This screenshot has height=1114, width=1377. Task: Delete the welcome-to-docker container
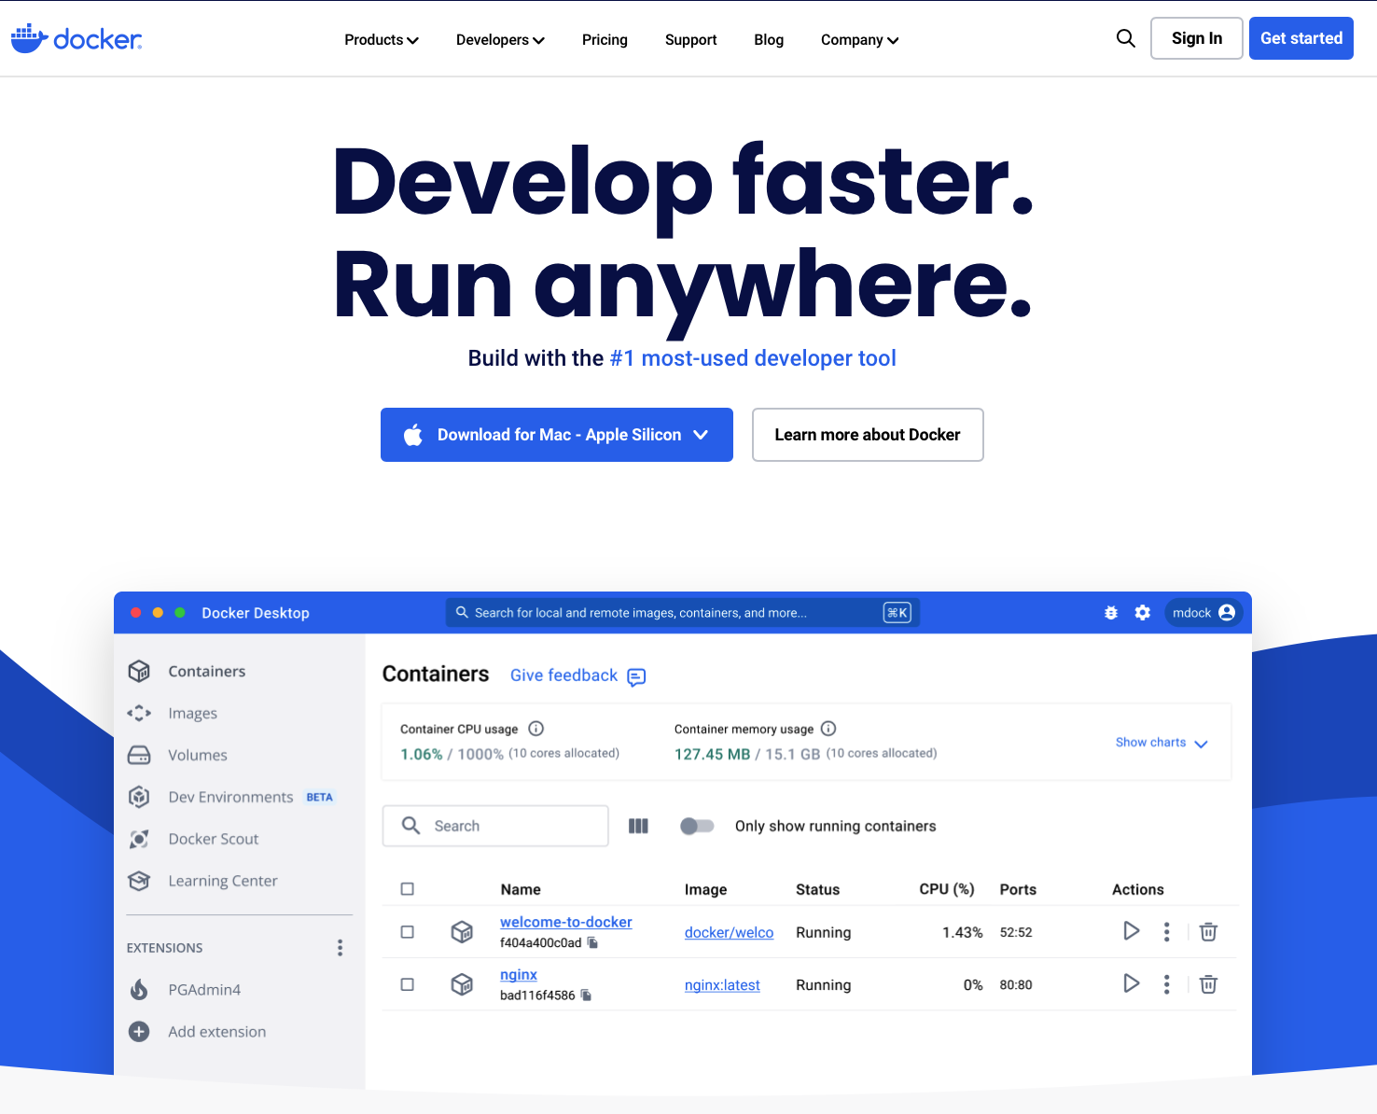tap(1208, 931)
